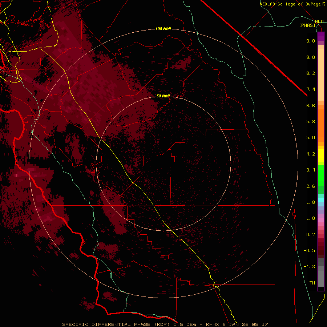Click the 3.4 scale label
The image size is (327, 327).
(x=311, y=170)
